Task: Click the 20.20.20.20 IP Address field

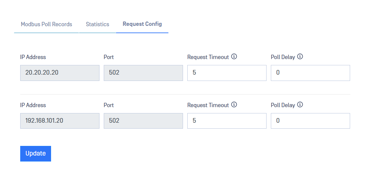Action: pos(60,73)
